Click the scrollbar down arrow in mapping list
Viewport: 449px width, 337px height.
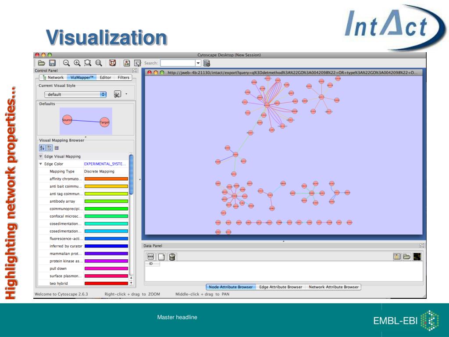click(131, 283)
